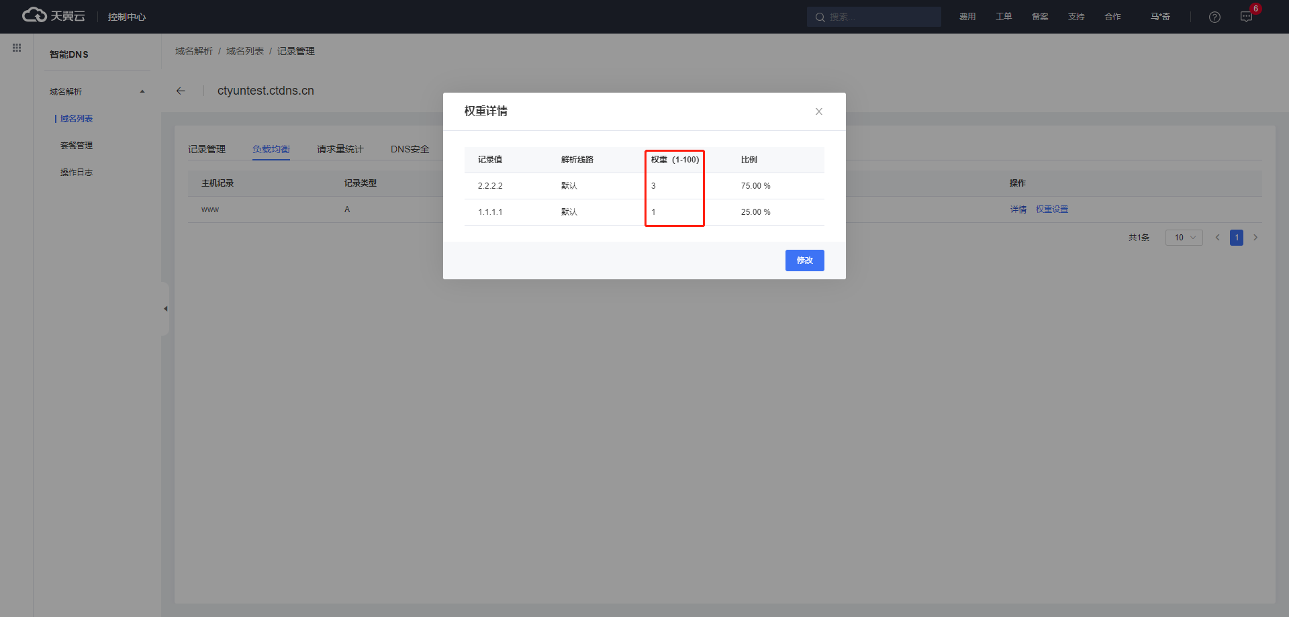Select page number 1 in the pagination
1289x617 pixels.
(1237, 238)
